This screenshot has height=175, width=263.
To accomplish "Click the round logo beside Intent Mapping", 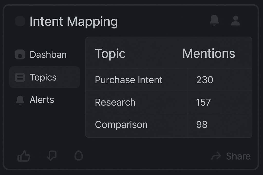I will 20,21.
